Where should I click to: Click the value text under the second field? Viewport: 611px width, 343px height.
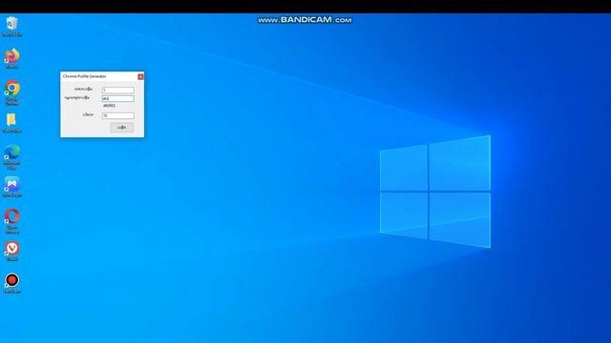coord(110,106)
